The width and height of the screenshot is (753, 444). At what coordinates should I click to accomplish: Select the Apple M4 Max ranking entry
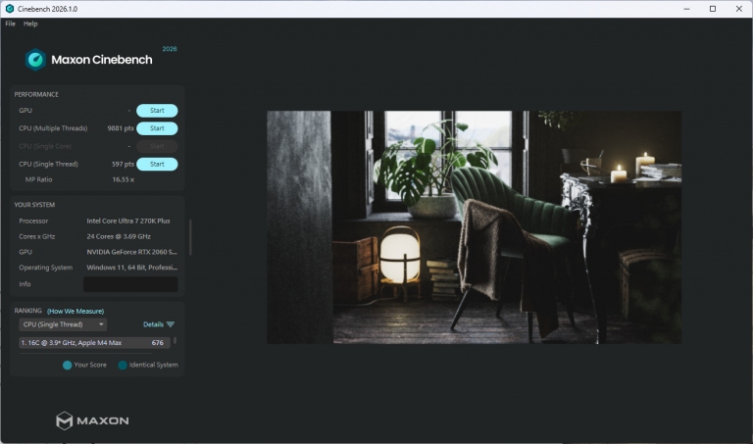coord(93,343)
